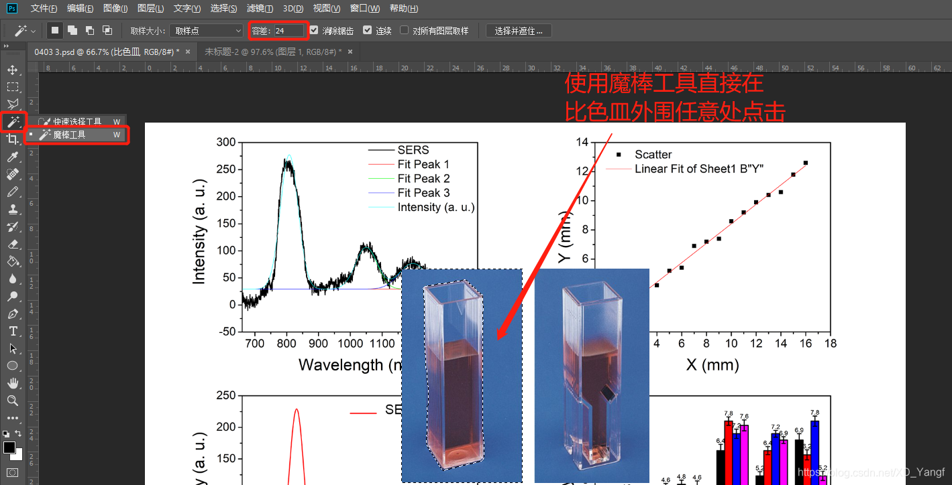
Task: Reset default foreground and background colors
Action: point(6,434)
